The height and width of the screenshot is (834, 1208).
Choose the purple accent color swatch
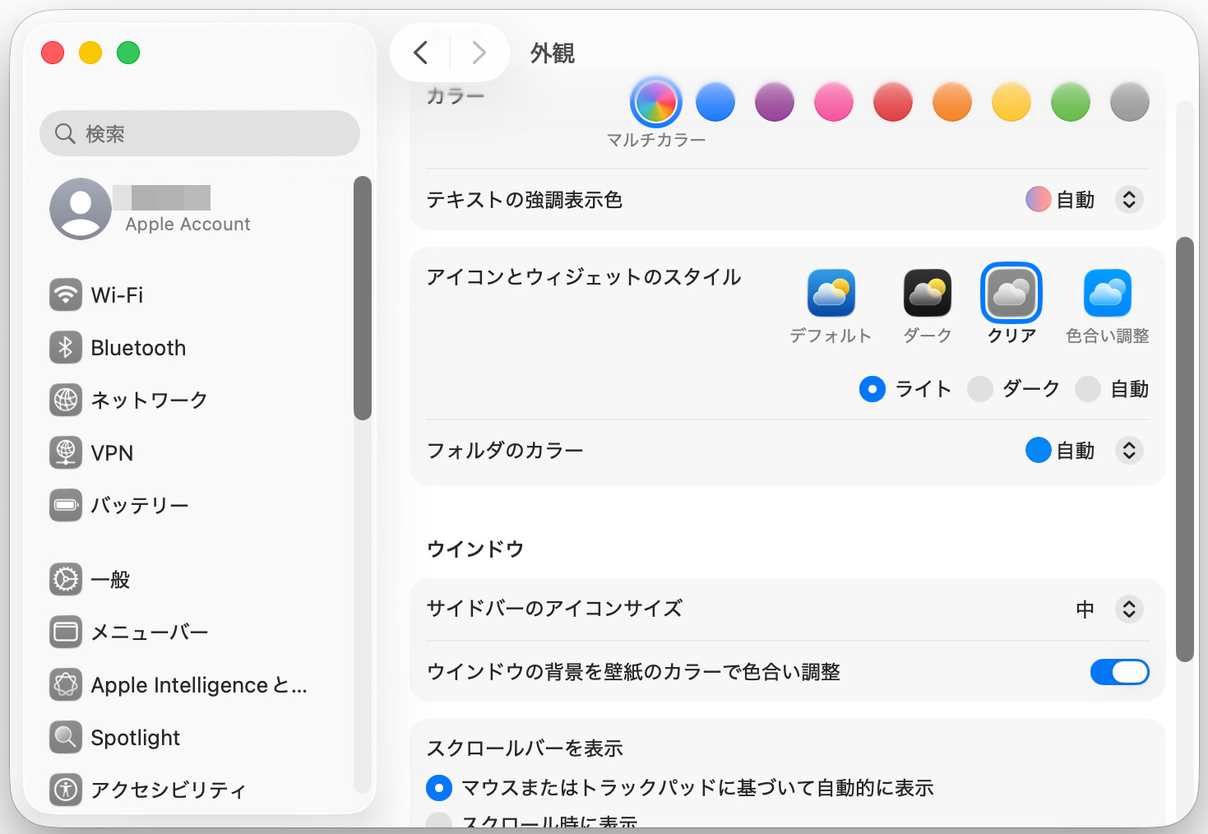click(775, 102)
